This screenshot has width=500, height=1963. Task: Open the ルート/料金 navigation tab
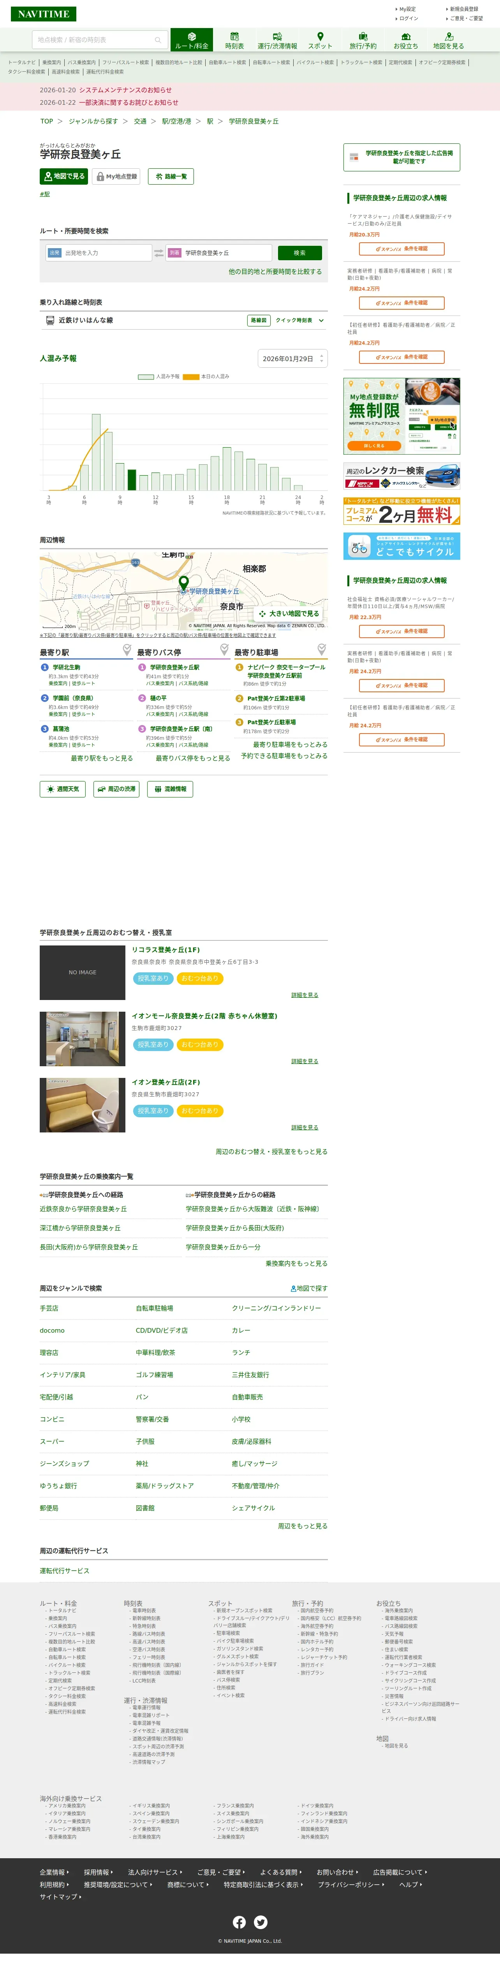pos(191,41)
